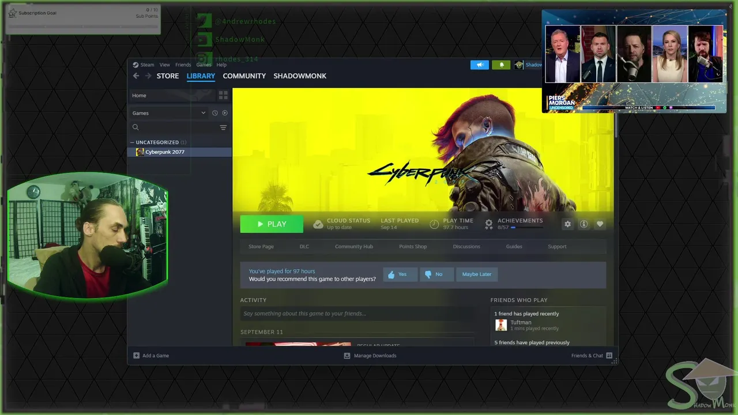Click Manage Downloads text
The width and height of the screenshot is (738, 415).
click(375, 356)
